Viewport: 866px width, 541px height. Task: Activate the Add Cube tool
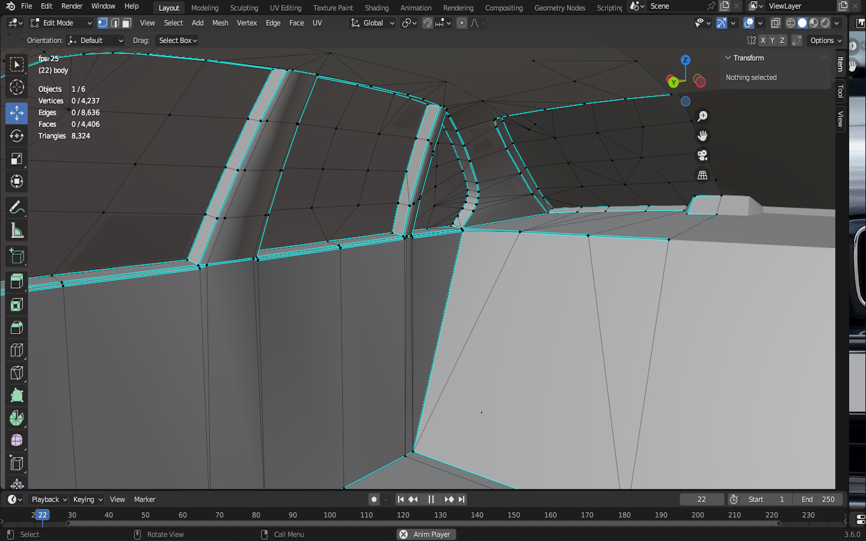pyautogui.click(x=17, y=257)
